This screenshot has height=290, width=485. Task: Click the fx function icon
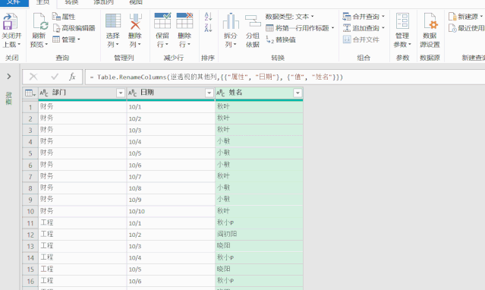[72, 77]
